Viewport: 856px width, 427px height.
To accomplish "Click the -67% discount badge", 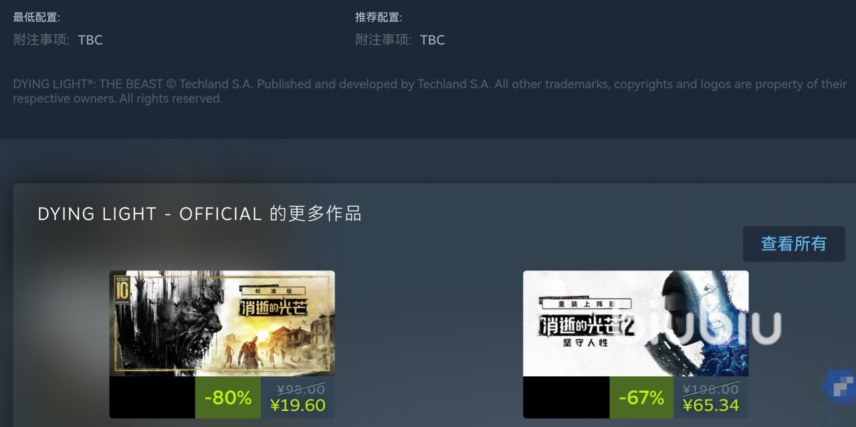I will pos(641,398).
